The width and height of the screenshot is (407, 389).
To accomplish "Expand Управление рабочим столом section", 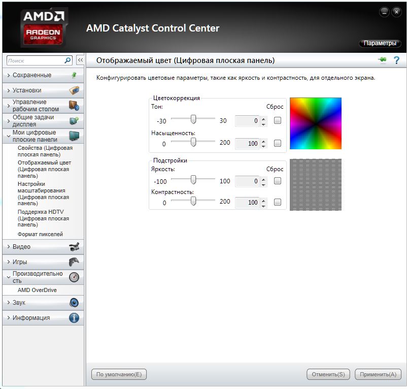I will pyautogui.click(x=9, y=106).
